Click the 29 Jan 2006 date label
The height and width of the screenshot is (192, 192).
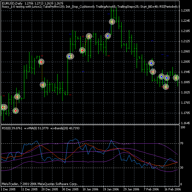pos(132,189)
